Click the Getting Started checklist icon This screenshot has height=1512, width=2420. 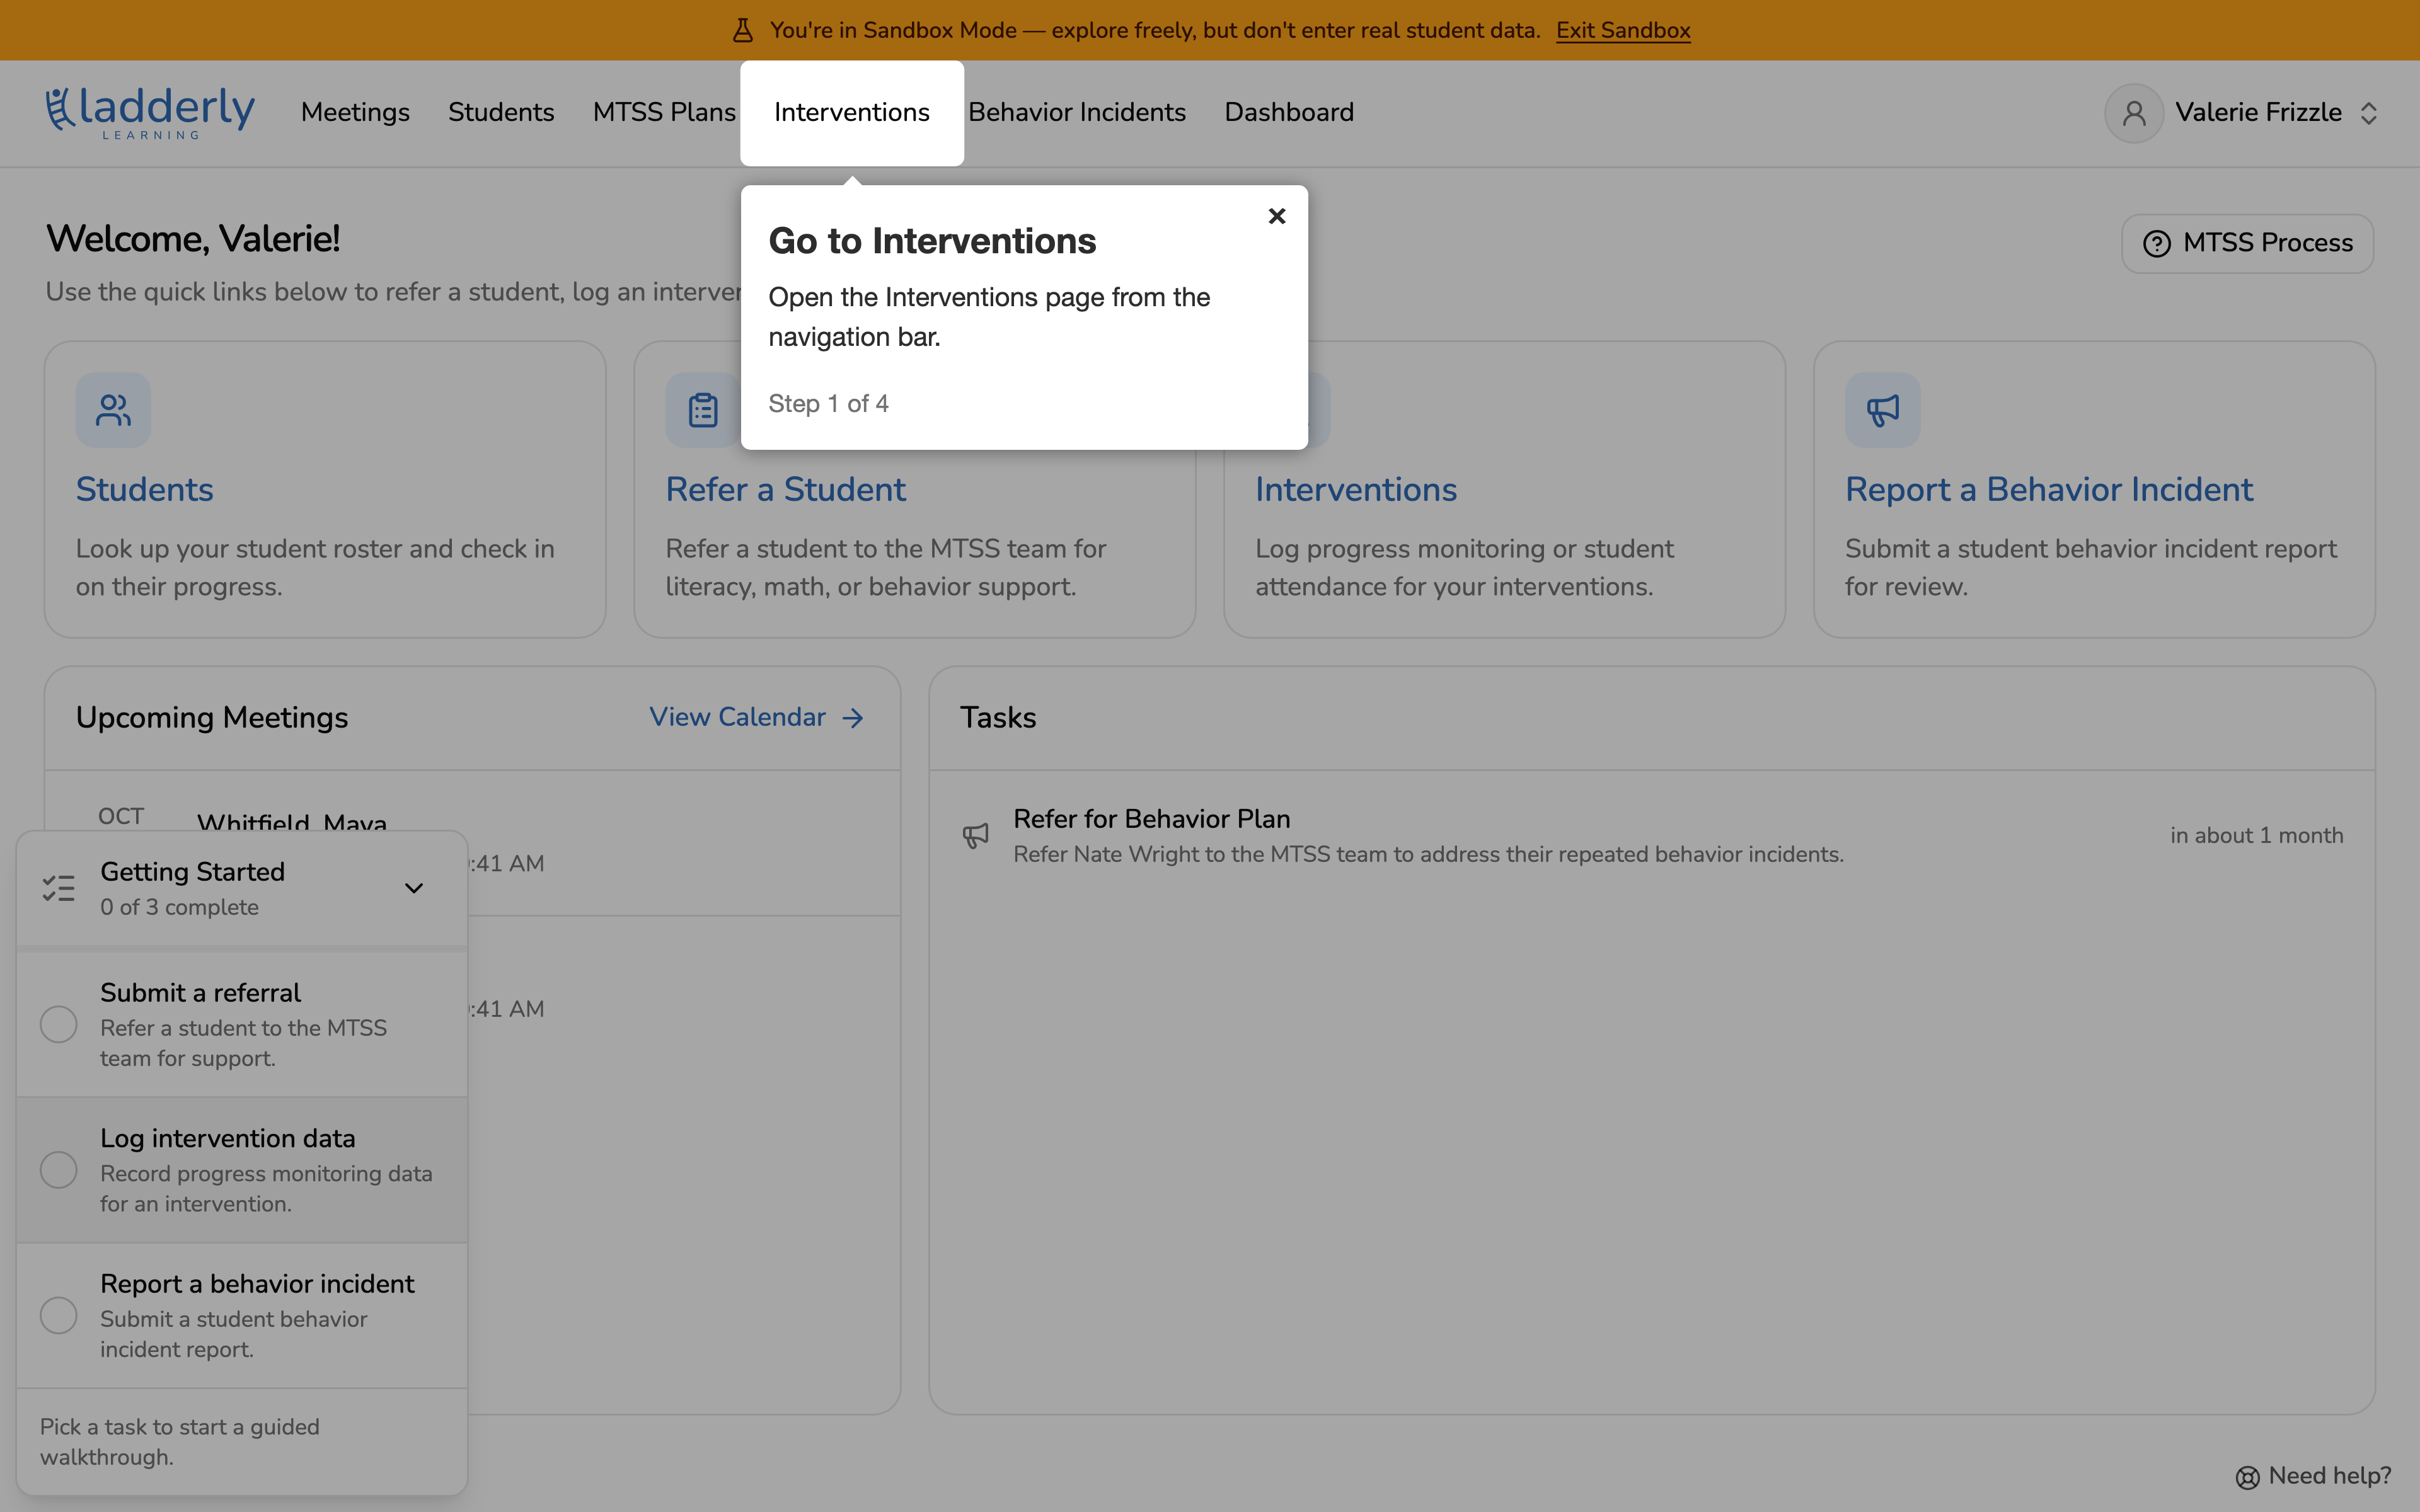point(59,888)
